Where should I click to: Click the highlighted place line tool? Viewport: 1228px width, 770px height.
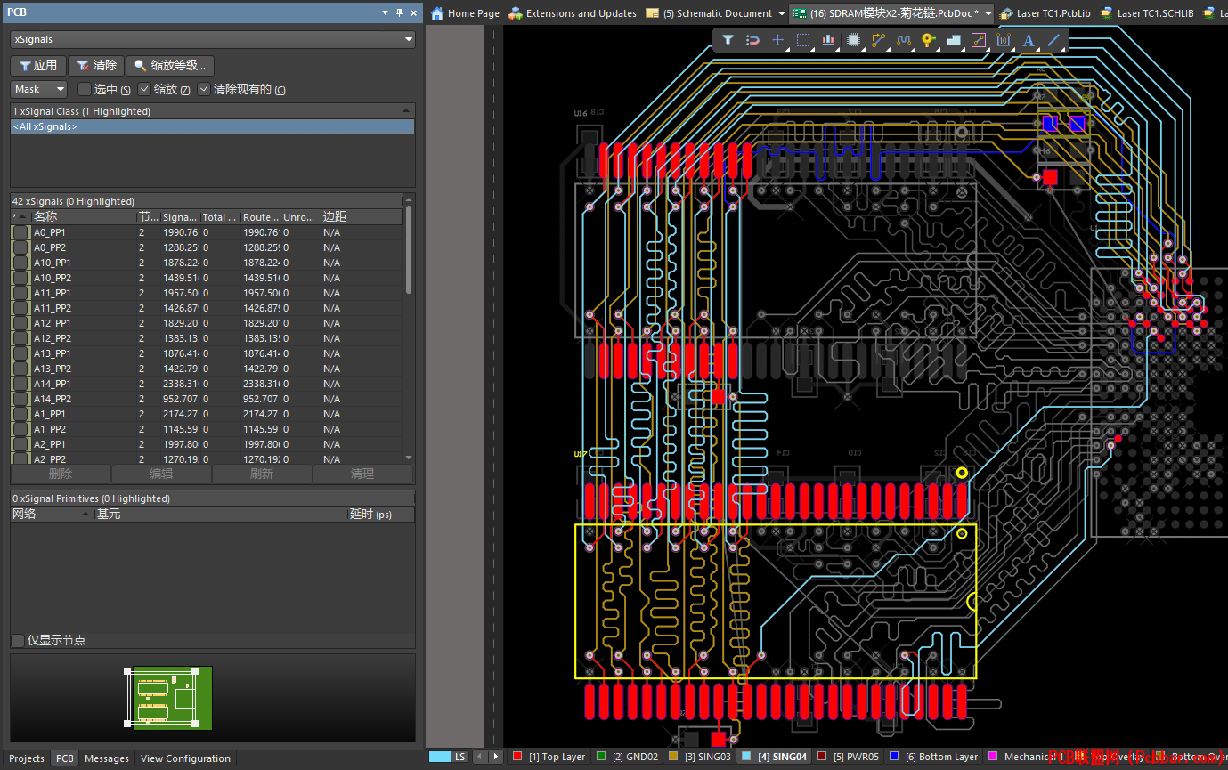click(979, 40)
